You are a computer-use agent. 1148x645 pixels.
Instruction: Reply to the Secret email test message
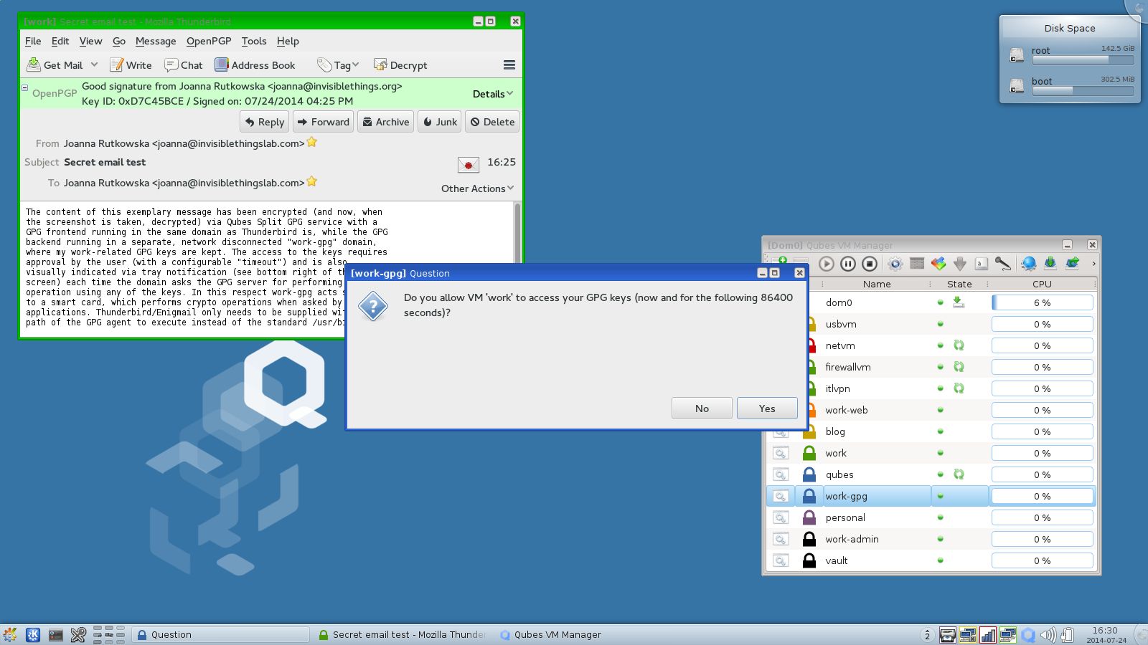point(263,122)
